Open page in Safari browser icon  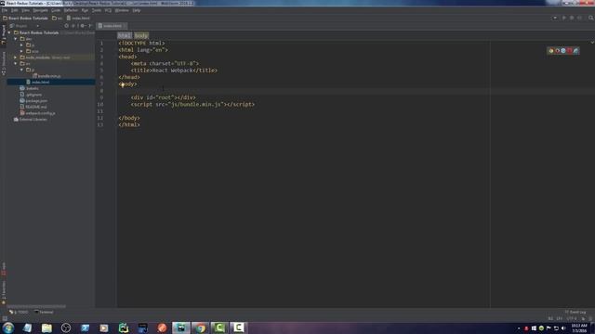coord(563,51)
